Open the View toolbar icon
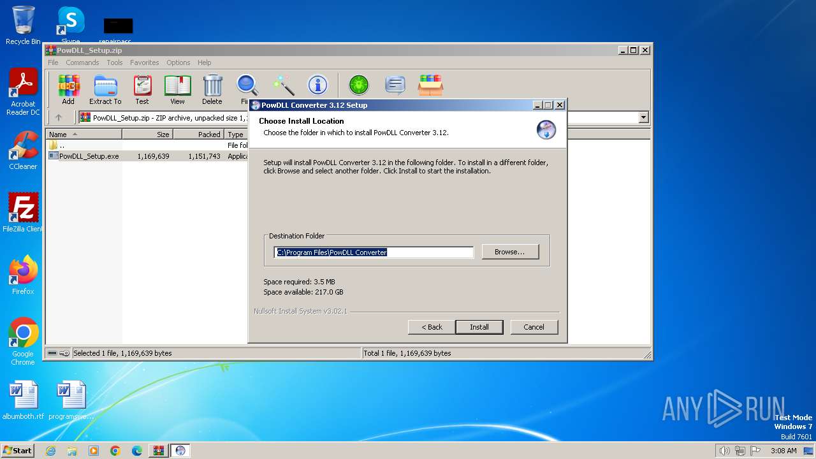This screenshot has width=816, height=459. coord(177,89)
